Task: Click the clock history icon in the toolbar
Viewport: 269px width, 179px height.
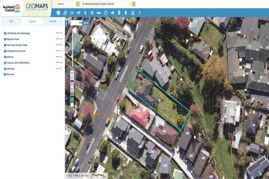Action: tap(106, 13)
